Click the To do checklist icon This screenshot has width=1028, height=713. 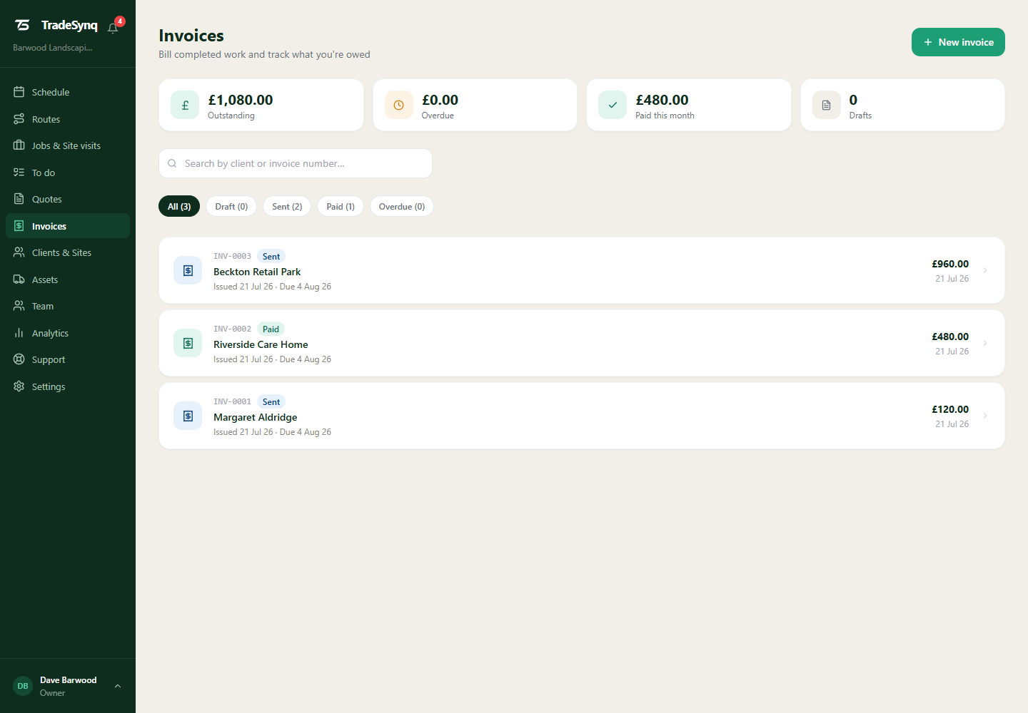click(19, 173)
